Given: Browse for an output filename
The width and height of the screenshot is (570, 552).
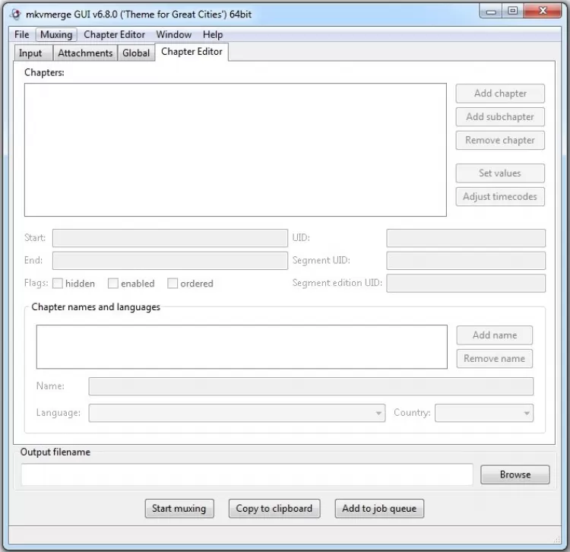Looking at the screenshot, I should click(515, 474).
